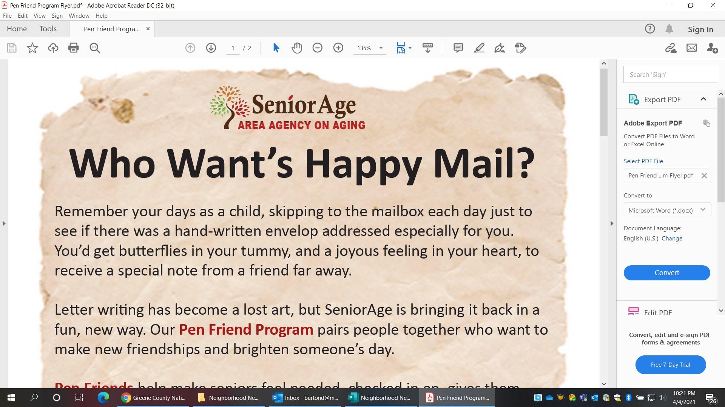Collapse the Export PDF panel
Image resolution: width=725 pixels, height=407 pixels.
coord(703,99)
